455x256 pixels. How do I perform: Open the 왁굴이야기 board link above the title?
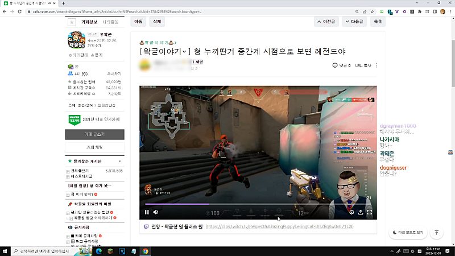[158, 43]
